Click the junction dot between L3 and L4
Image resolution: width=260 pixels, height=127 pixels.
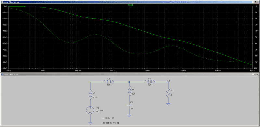(129, 82)
